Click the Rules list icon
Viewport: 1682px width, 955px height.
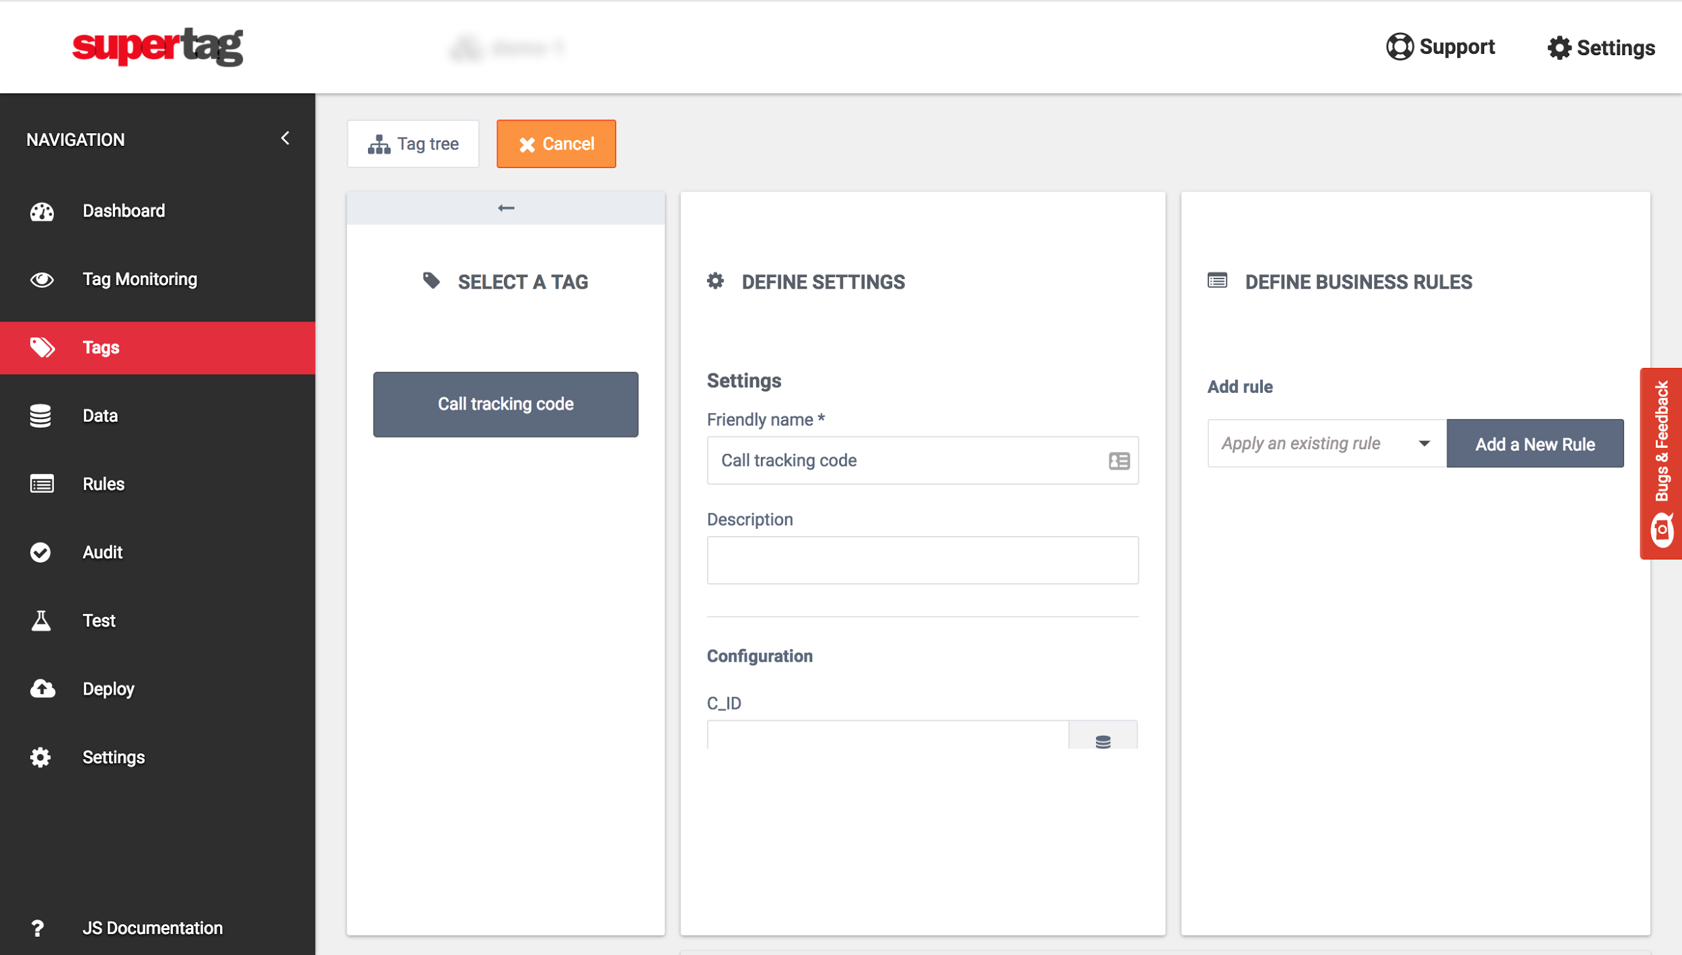click(x=42, y=484)
